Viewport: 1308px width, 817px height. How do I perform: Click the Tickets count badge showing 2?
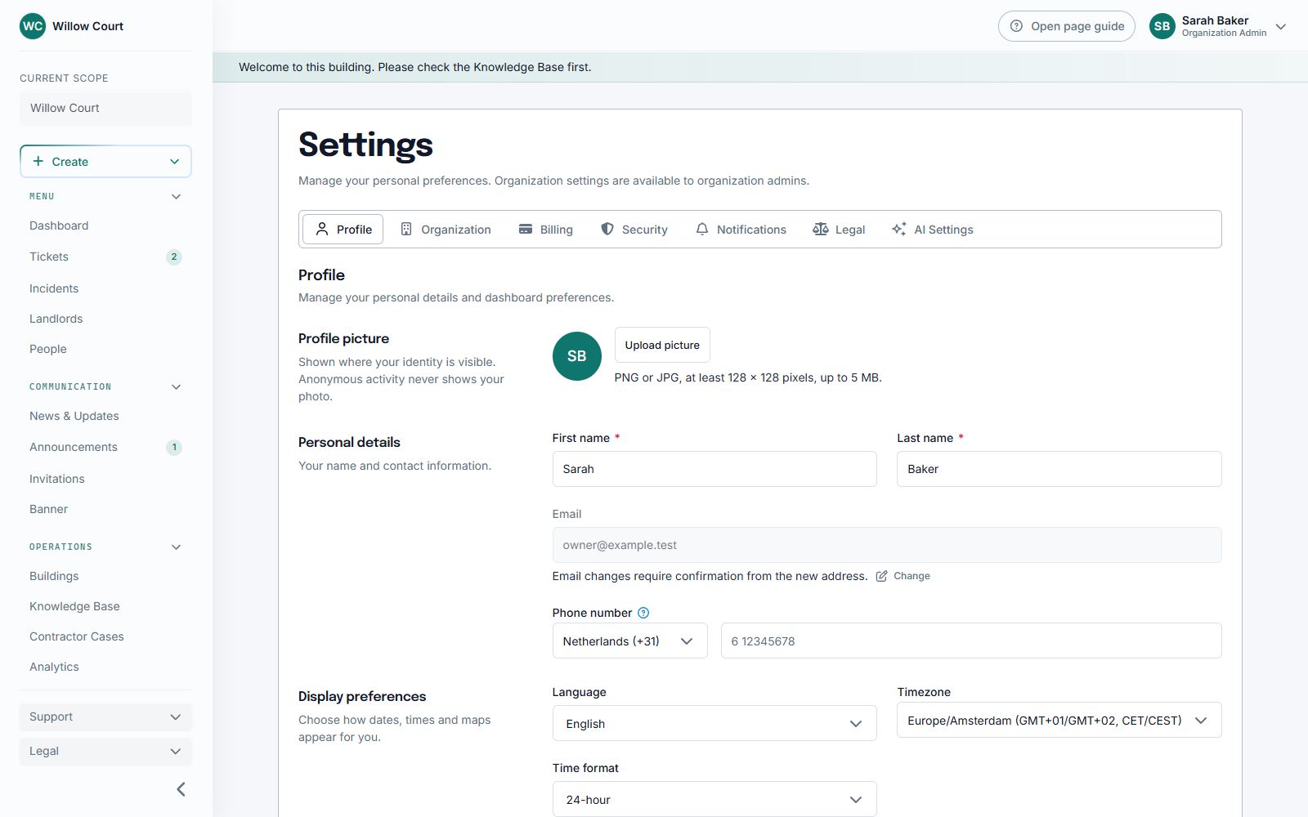coord(174,257)
